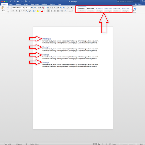Toggle Focus view in status bar

pos(112,144)
